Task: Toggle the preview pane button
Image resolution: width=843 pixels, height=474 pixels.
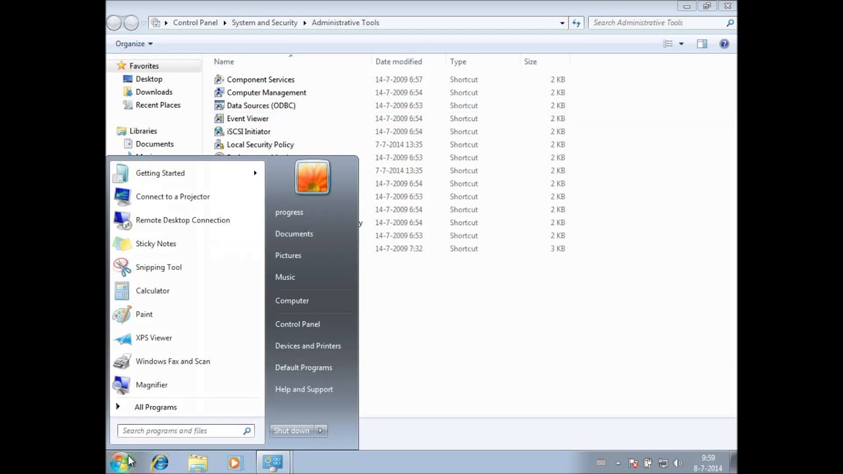Action: (702, 44)
